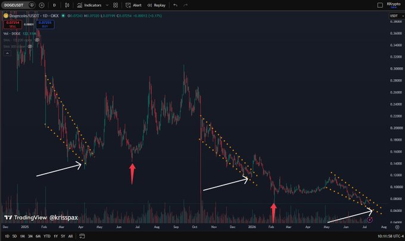Image resolution: width=405 pixels, height=241 pixels.
Task: Start bar Replay mode
Action: pos(156,5)
